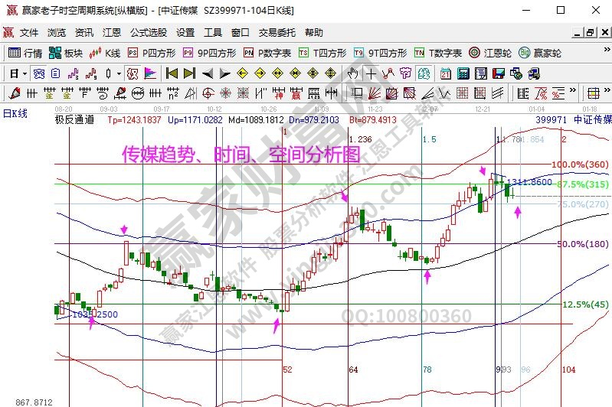Open the calendar icon showing 21

446,73
